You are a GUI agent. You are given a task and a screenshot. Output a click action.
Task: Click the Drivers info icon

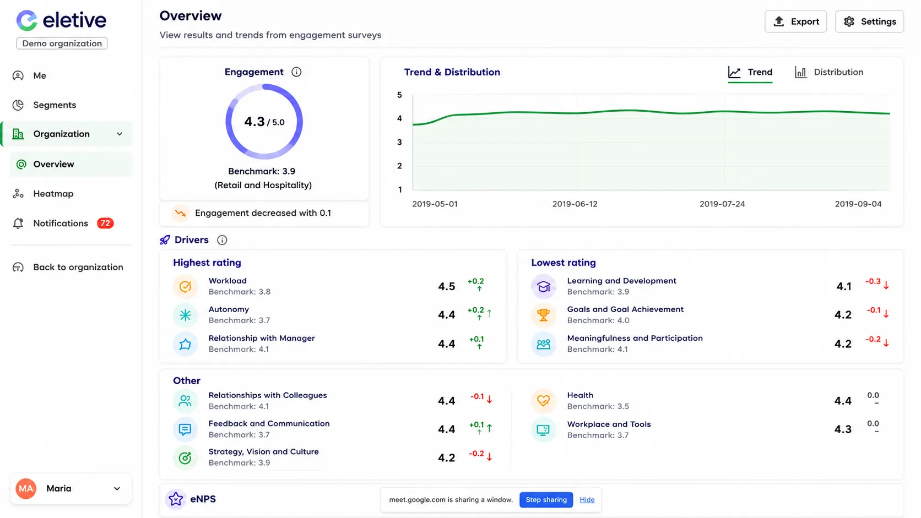point(222,240)
